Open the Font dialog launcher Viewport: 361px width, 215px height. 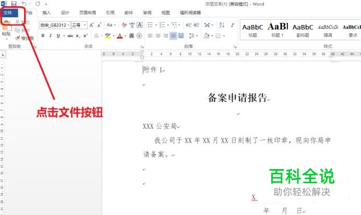142,47
